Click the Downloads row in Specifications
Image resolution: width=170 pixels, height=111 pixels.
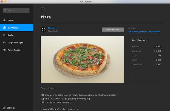[146, 64]
